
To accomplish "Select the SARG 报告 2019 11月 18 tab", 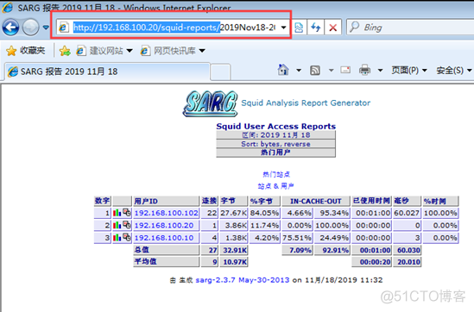I will [x=107, y=72].
